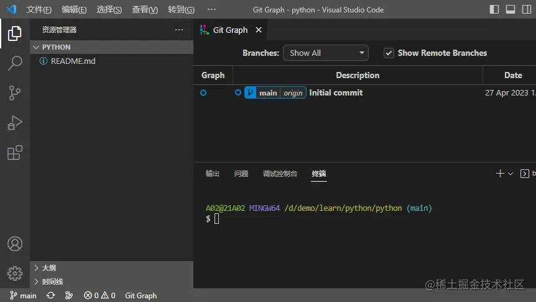Open the terminal shell profile icon
This screenshot has height=302, width=536.
point(524,174)
